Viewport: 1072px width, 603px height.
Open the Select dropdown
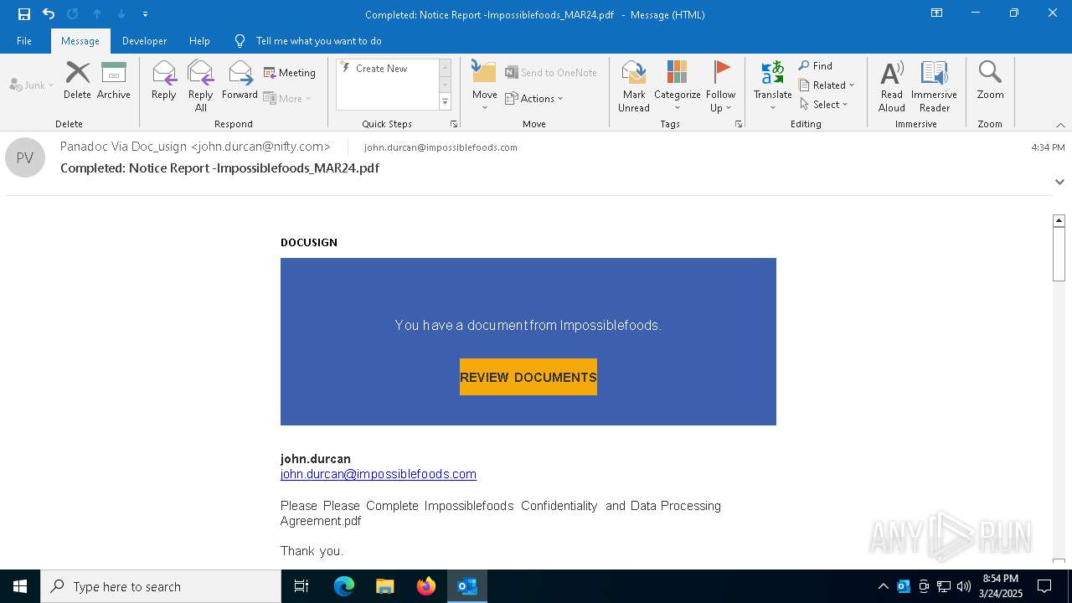tap(824, 105)
